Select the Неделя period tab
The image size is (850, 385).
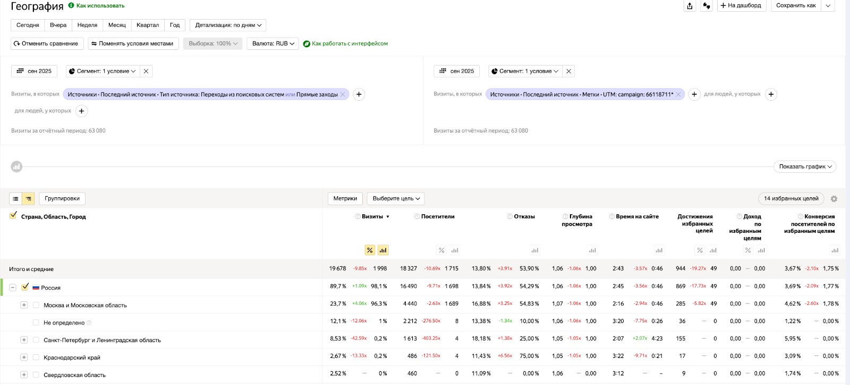(x=87, y=25)
